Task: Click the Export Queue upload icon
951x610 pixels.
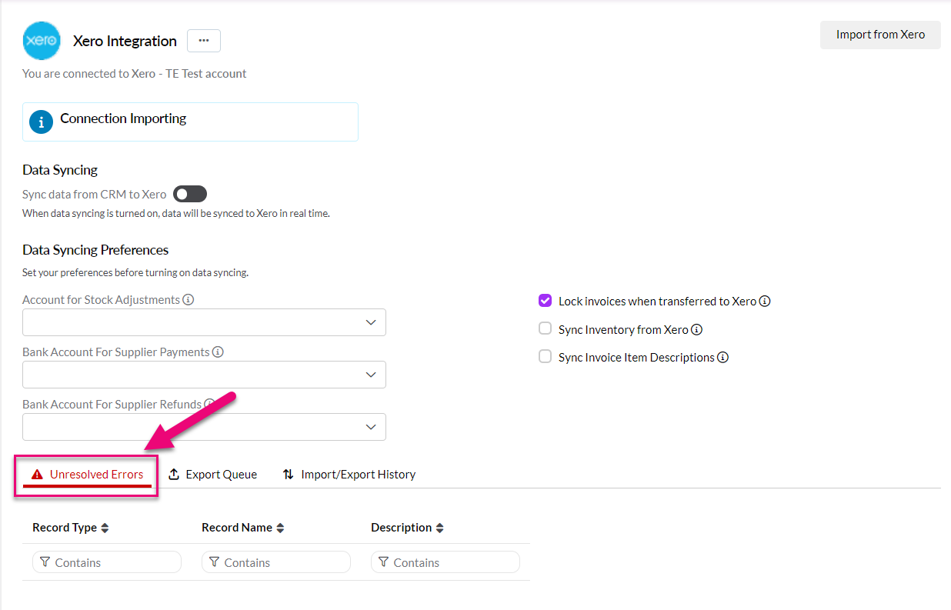Action: coord(174,474)
